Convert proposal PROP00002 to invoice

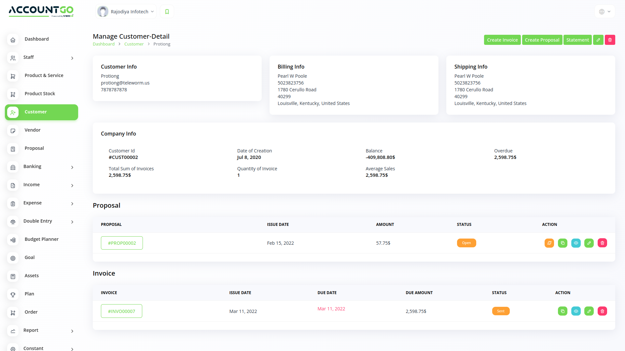click(549, 243)
